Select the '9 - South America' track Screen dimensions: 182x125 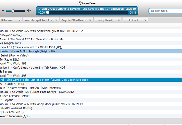click(91, 84)
